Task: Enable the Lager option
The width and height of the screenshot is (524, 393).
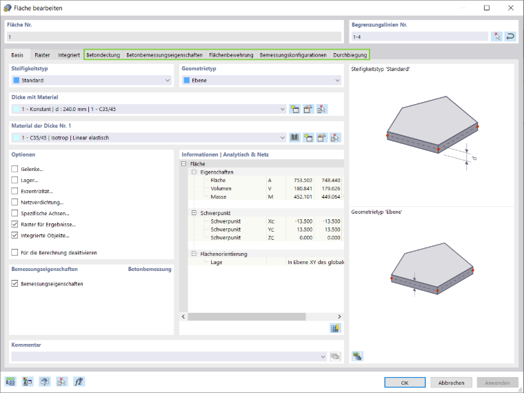Action: [x=14, y=180]
